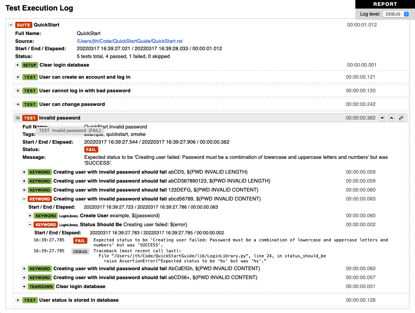Click the down arrow button on Invalid password row
The width and height of the screenshot is (415, 313).
[x=382, y=118]
